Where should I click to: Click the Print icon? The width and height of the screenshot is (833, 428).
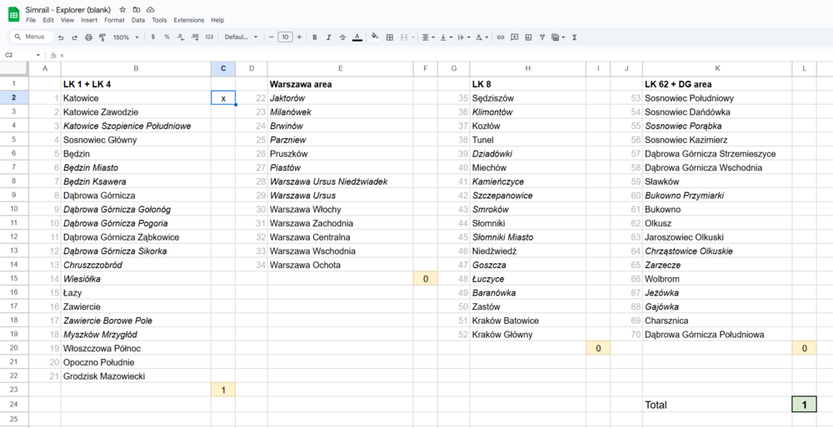[x=88, y=37]
